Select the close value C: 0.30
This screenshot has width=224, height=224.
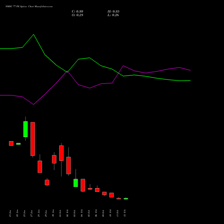point(78,12)
